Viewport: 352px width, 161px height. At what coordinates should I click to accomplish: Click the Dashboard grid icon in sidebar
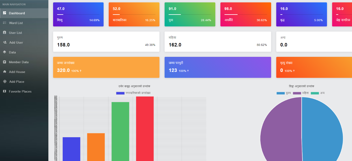(x=4, y=13)
